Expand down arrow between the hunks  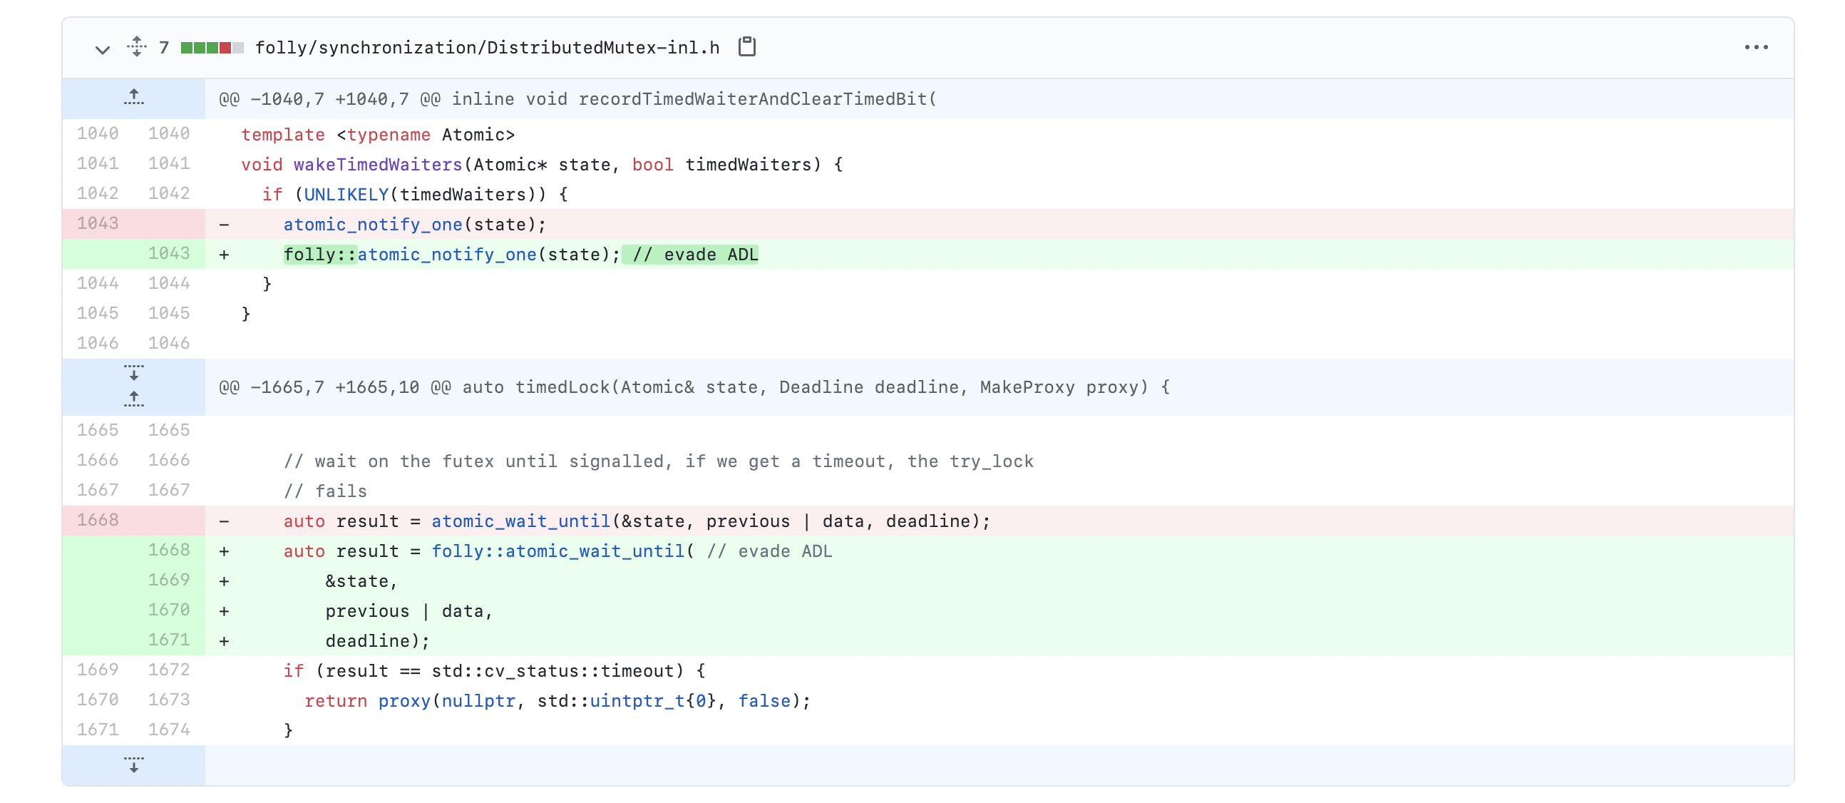[x=133, y=373]
